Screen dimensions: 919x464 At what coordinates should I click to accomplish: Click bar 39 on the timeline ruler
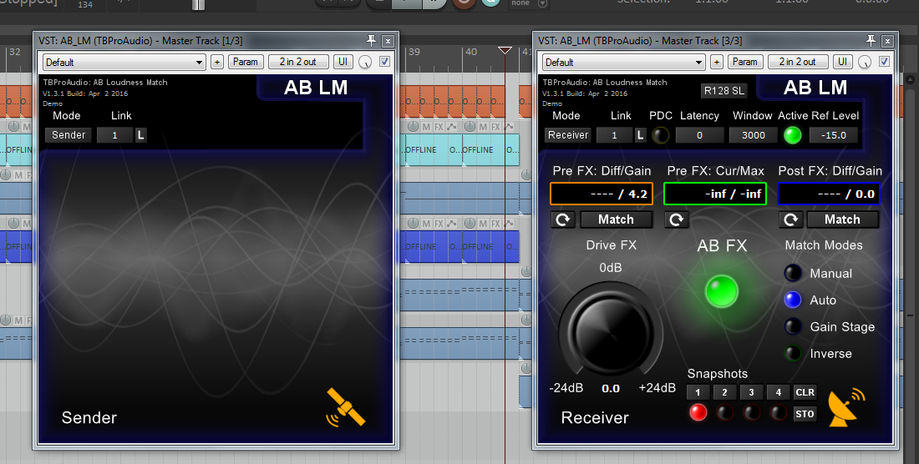pyautogui.click(x=414, y=52)
